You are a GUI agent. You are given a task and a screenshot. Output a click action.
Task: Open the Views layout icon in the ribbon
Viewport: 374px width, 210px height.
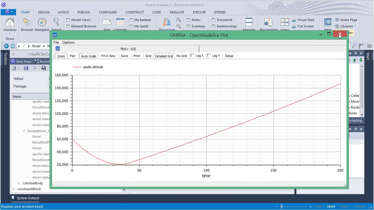pyautogui.click(x=285, y=24)
